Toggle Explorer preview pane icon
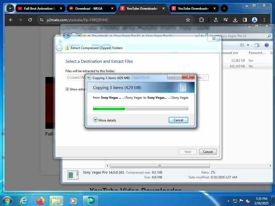This screenshot has height=206, width=275. pos(257,45)
